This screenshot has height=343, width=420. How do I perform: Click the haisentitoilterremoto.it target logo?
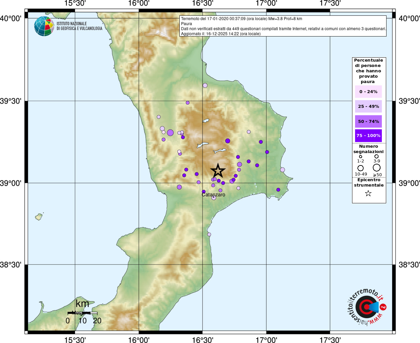(x=367, y=307)
